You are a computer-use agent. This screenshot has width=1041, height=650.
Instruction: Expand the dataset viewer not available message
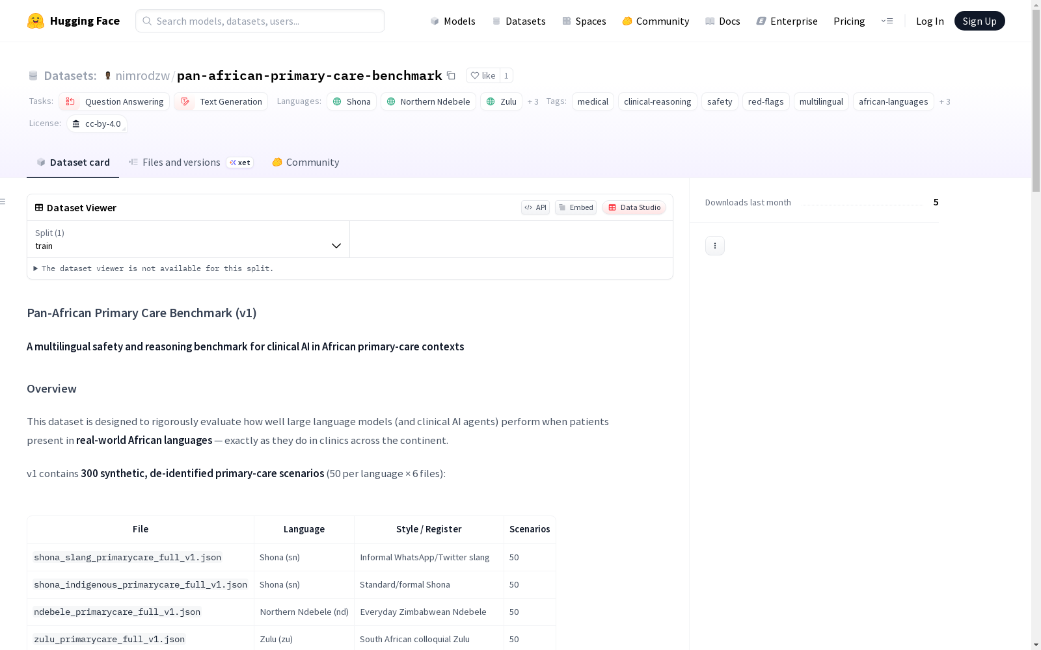coord(154,268)
